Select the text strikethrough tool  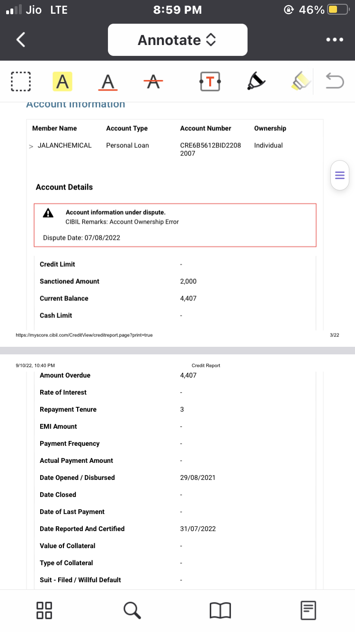(x=153, y=81)
